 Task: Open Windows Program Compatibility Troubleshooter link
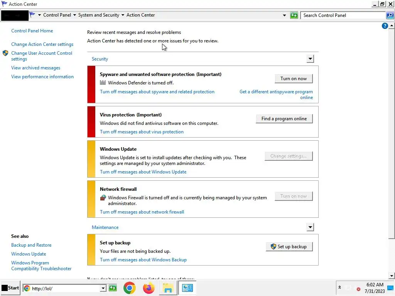tap(41, 266)
